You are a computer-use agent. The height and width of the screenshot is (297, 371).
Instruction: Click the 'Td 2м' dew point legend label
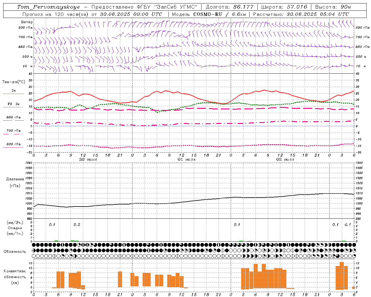pos(14,104)
